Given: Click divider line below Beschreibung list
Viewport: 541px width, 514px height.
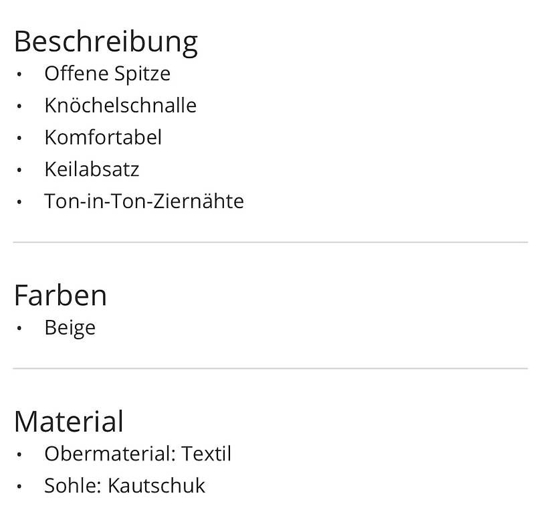Looking at the screenshot, I should click(x=270, y=242).
